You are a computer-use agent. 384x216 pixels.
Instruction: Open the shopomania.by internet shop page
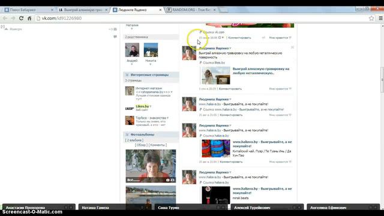[153, 90]
